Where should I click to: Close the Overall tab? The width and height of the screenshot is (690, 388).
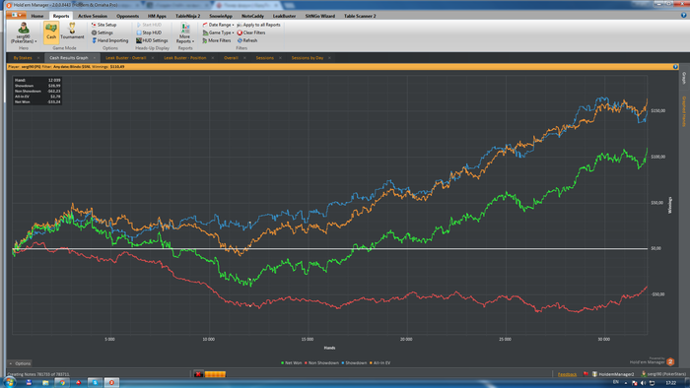(x=244, y=58)
